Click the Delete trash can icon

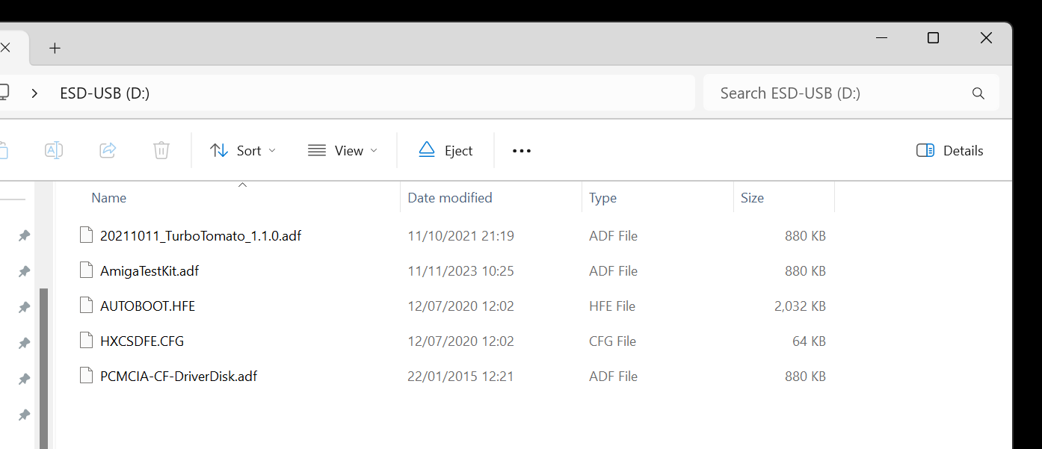click(x=161, y=150)
